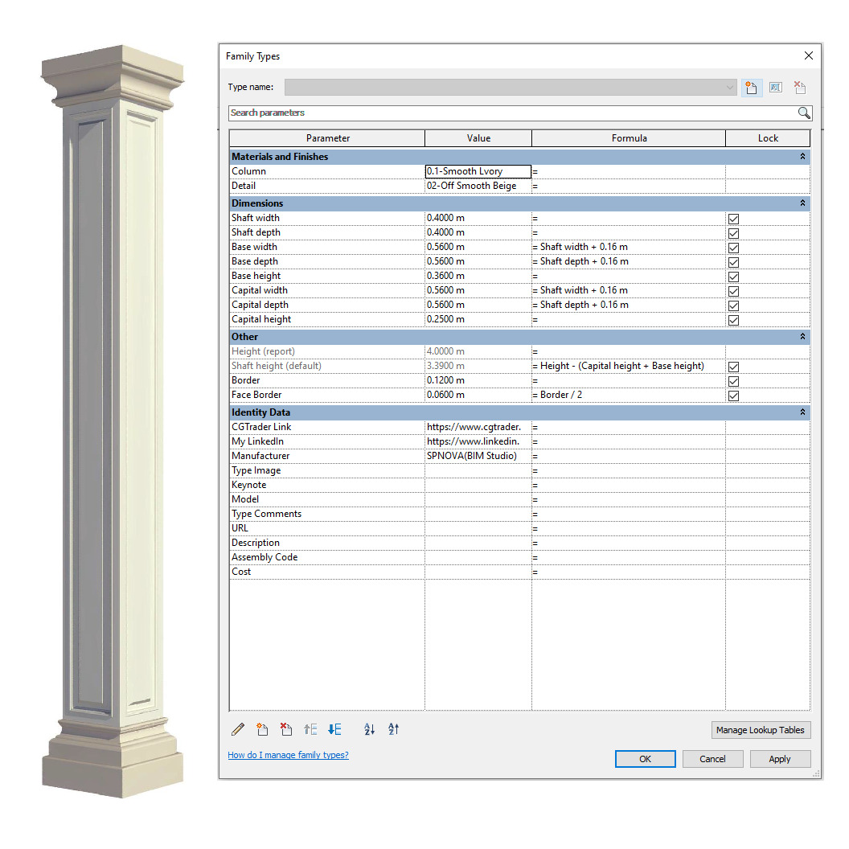
Task: Click the Cancel button
Action: 712,759
